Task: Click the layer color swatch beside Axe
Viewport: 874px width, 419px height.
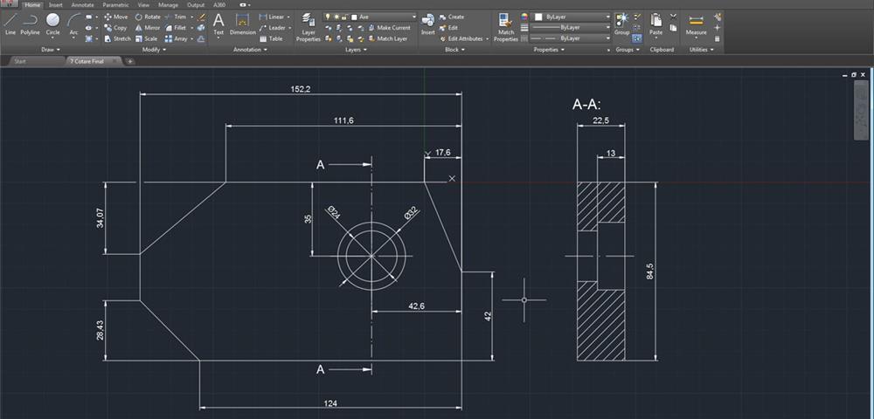Action: point(354,17)
